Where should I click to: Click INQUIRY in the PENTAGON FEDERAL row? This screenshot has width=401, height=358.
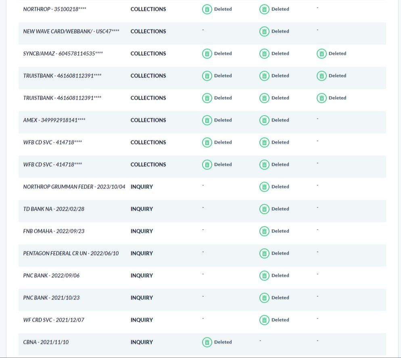tap(142, 253)
